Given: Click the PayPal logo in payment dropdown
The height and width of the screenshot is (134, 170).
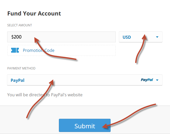Looking at the screenshot, I should click(x=147, y=80).
